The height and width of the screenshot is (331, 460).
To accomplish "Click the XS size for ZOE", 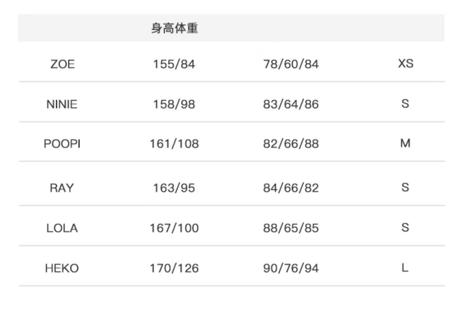I will [405, 64].
